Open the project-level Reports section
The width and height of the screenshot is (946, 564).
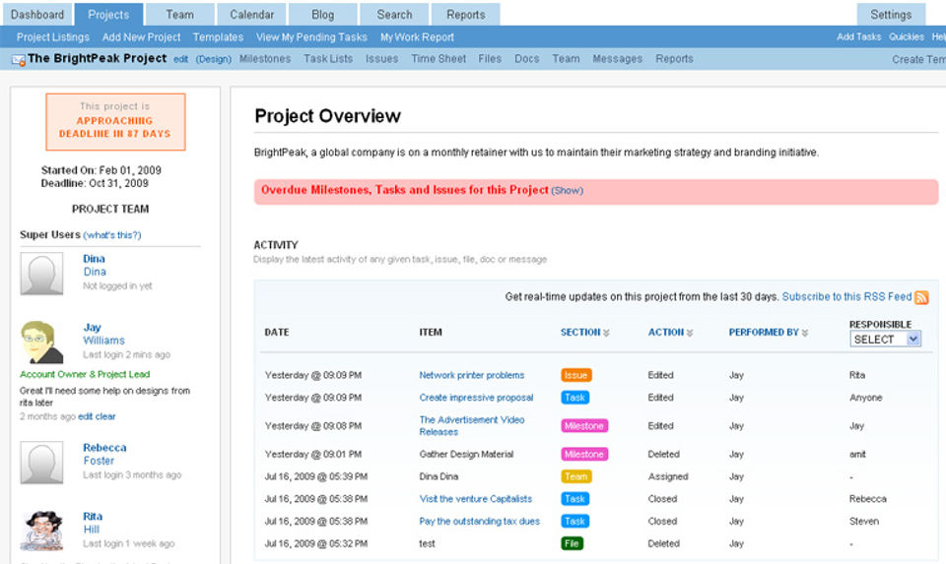coord(674,59)
